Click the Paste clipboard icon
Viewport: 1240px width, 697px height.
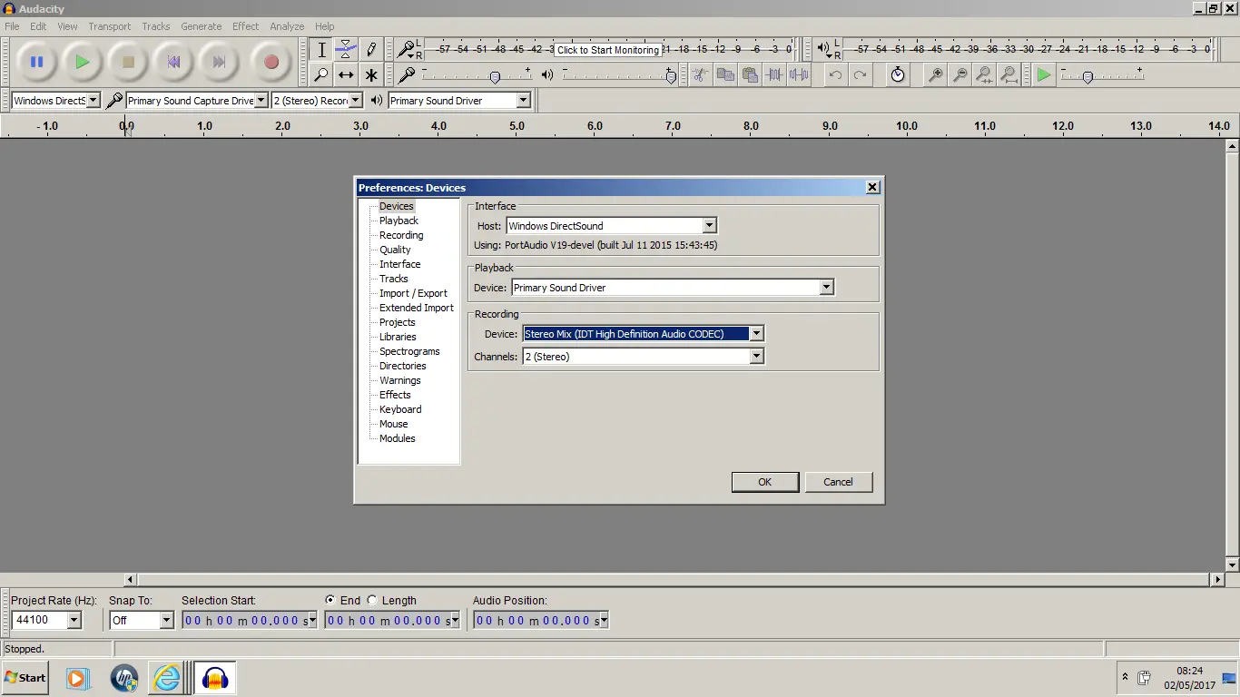[x=749, y=74]
